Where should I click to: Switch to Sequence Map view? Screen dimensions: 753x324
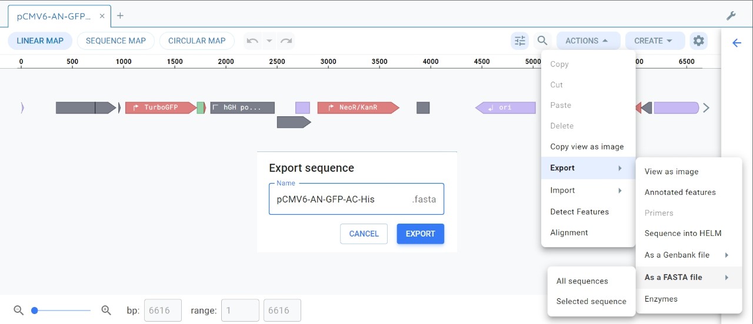click(115, 41)
